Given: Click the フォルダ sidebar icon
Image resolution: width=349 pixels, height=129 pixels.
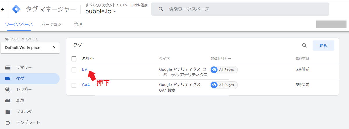Looking at the screenshot, I should pos(8,112).
